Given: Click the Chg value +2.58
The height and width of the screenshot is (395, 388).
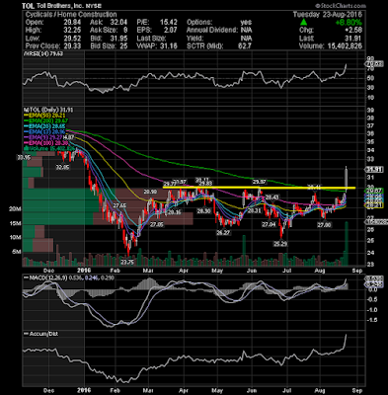Looking at the screenshot, I should 352,30.
